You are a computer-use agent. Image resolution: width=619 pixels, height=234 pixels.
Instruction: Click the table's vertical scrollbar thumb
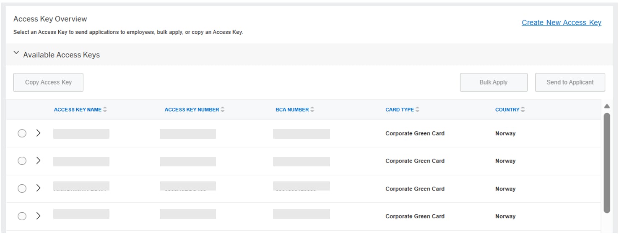coord(606,163)
